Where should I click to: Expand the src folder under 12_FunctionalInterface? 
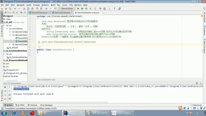[x=4, y=54]
